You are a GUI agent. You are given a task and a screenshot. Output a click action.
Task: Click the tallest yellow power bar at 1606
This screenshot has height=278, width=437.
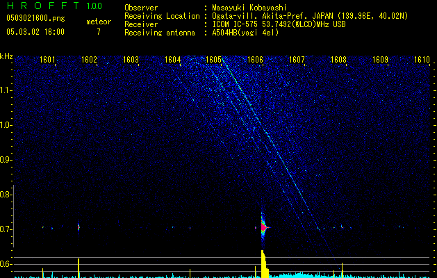click(264, 264)
